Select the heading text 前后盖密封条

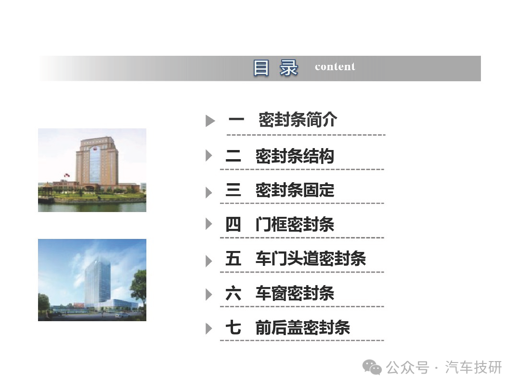pyautogui.click(x=303, y=327)
